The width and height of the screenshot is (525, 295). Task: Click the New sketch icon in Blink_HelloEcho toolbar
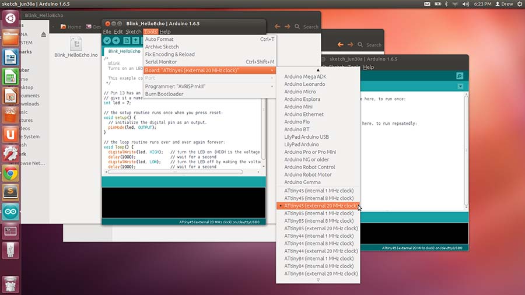pos(127,40)
